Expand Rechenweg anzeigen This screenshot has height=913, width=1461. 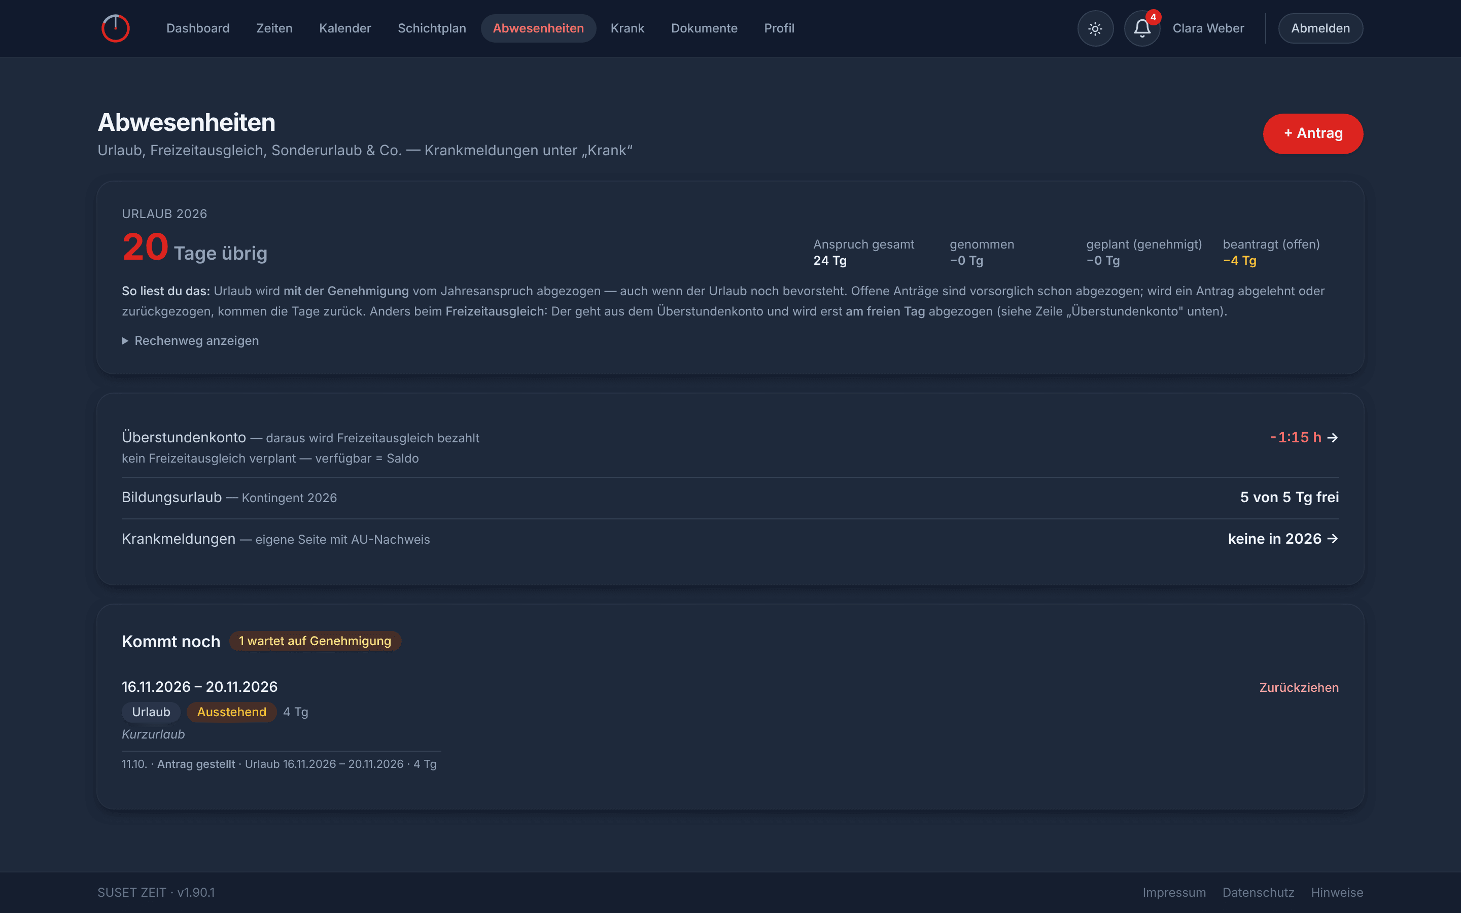[x=191, y=340]
